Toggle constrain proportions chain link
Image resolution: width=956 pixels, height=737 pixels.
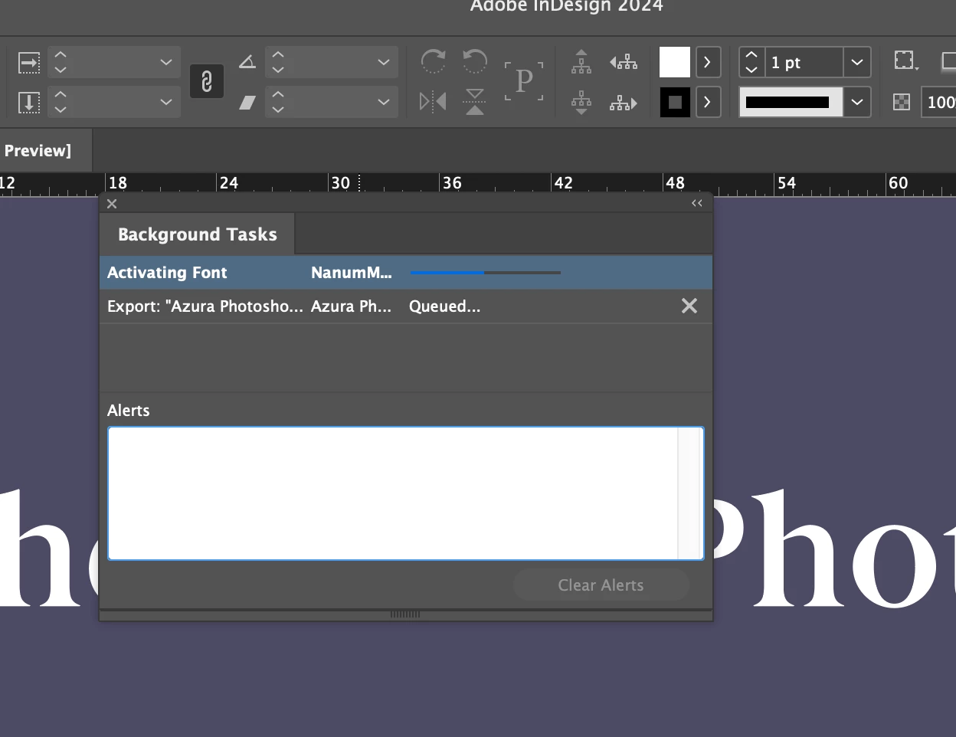207,82
